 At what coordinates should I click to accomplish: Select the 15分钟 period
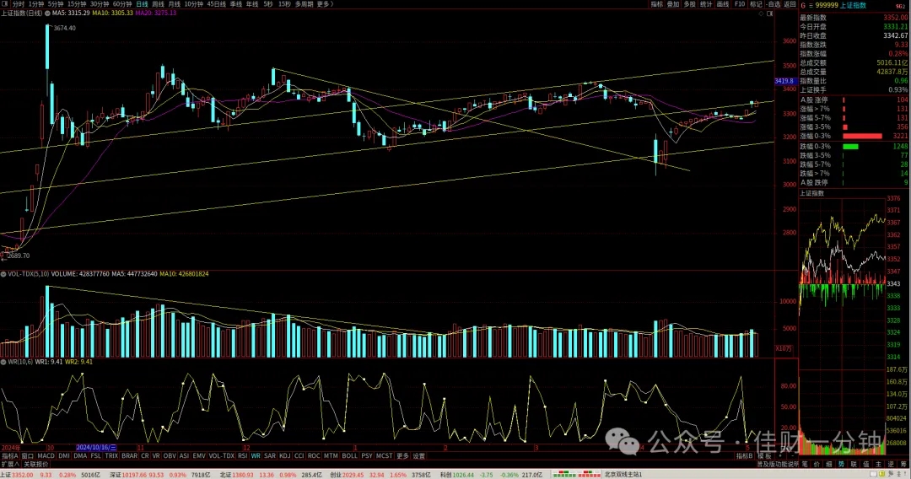76,4
